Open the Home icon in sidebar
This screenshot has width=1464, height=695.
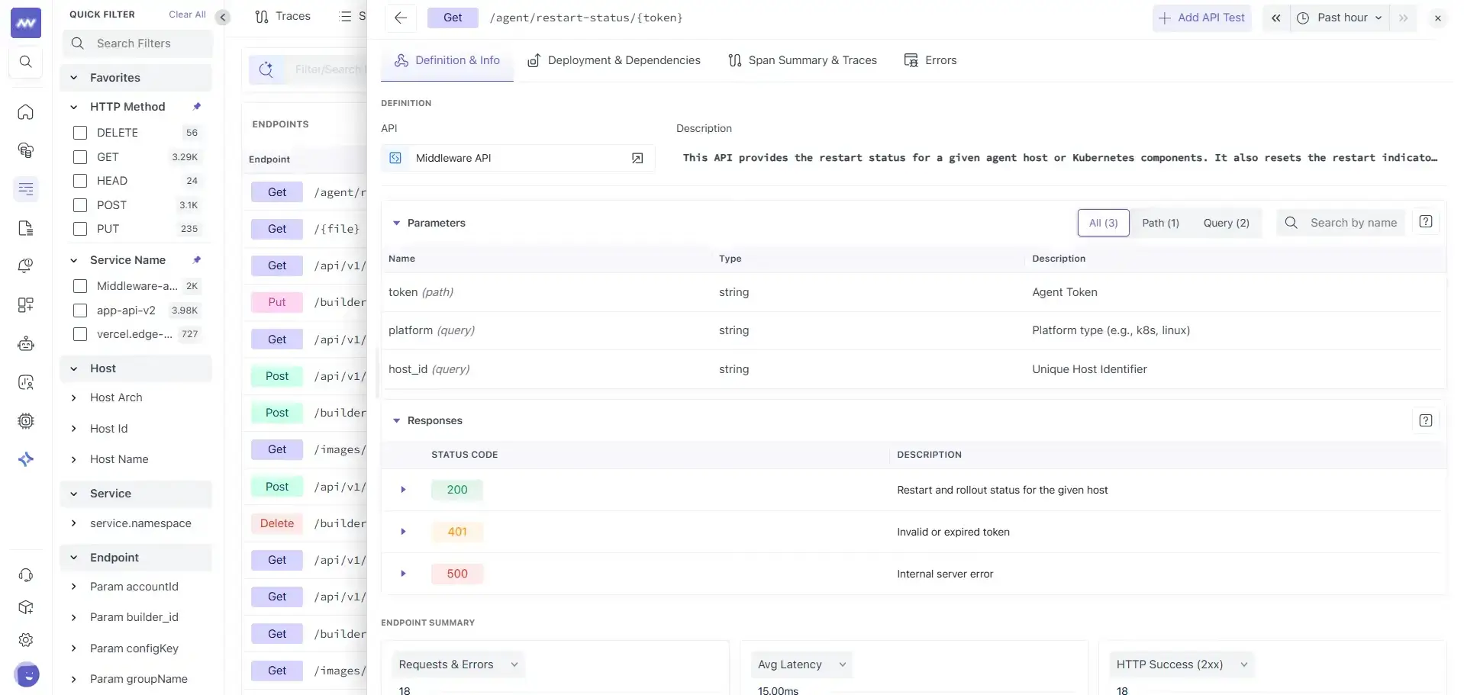[x=26, y=112]
